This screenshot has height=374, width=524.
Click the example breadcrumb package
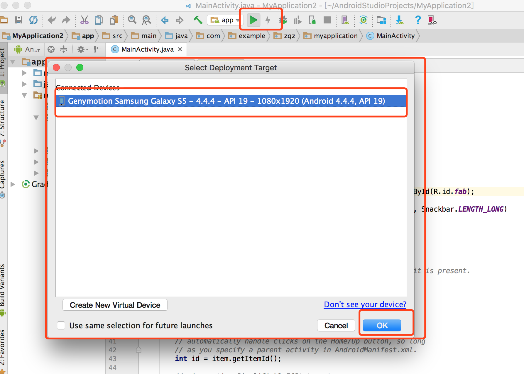coord(247,36)
